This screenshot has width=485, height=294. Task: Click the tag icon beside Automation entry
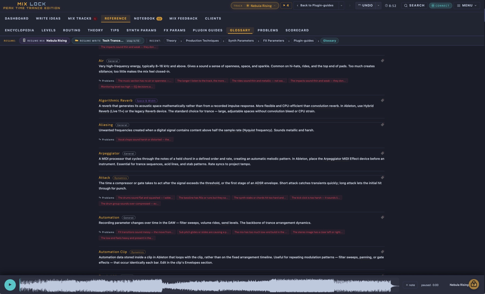click(x=382, y=217)
